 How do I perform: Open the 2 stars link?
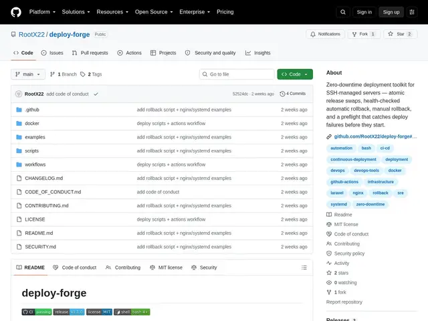point(341,273)
